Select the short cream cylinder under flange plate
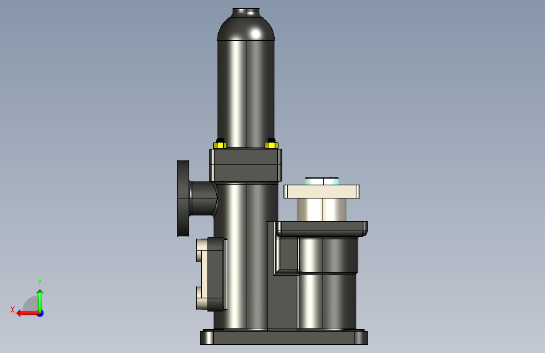Image resolution: width=545 pixels, height=353 pixels. pos(322,210)
